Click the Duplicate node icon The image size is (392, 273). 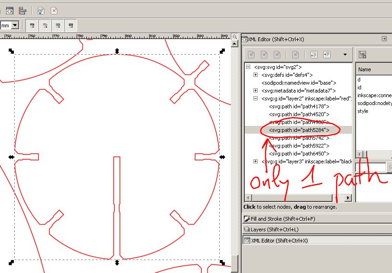pos(277,54)
